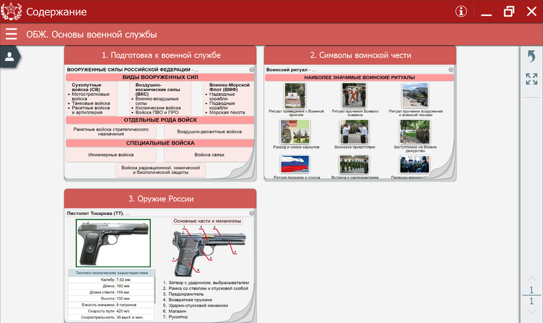Open section 1 Подготовка к военной службе
Image resolution: width=543 pixels, height=323 pixels.
point(160,55)
